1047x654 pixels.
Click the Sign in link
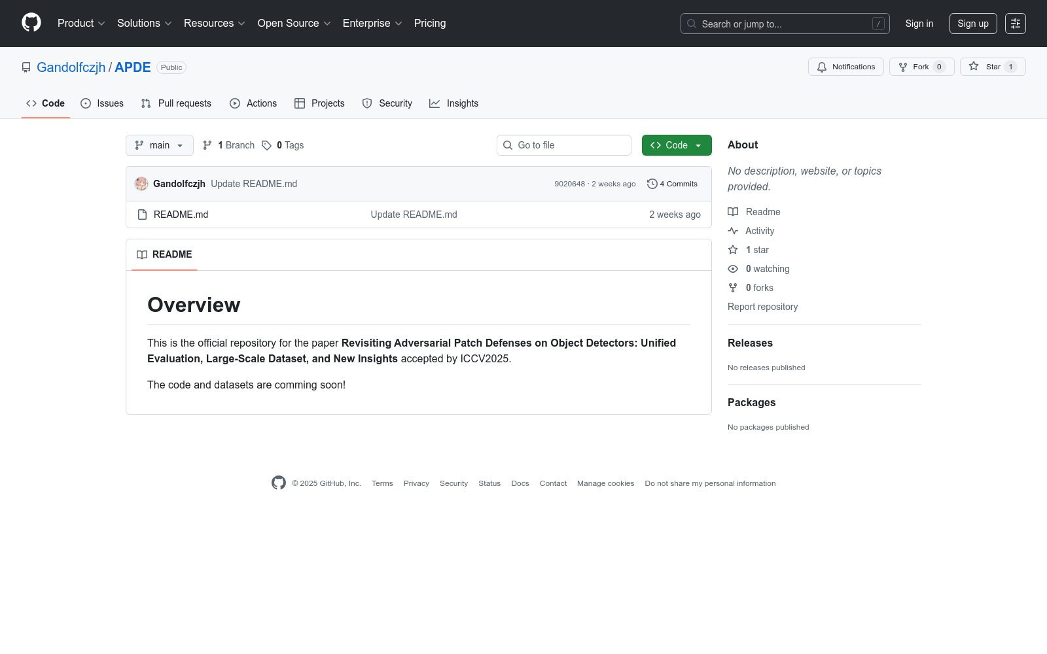coord(919,24)
